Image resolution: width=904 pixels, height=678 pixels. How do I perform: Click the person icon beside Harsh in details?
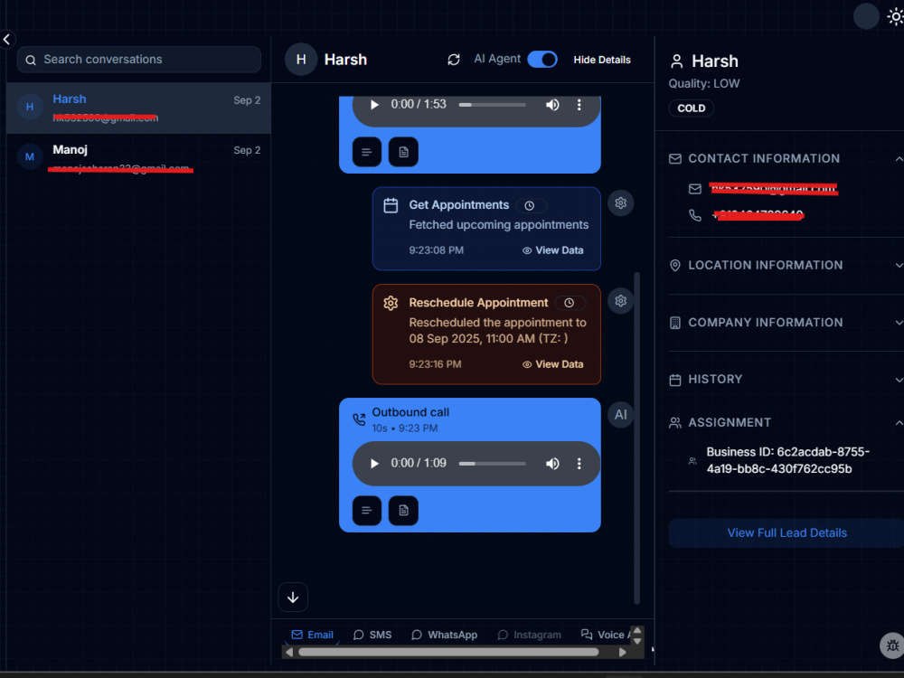677,61
